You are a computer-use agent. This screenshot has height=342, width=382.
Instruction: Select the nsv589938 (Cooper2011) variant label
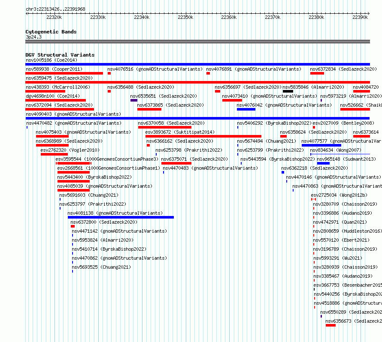tap(54, 69)
